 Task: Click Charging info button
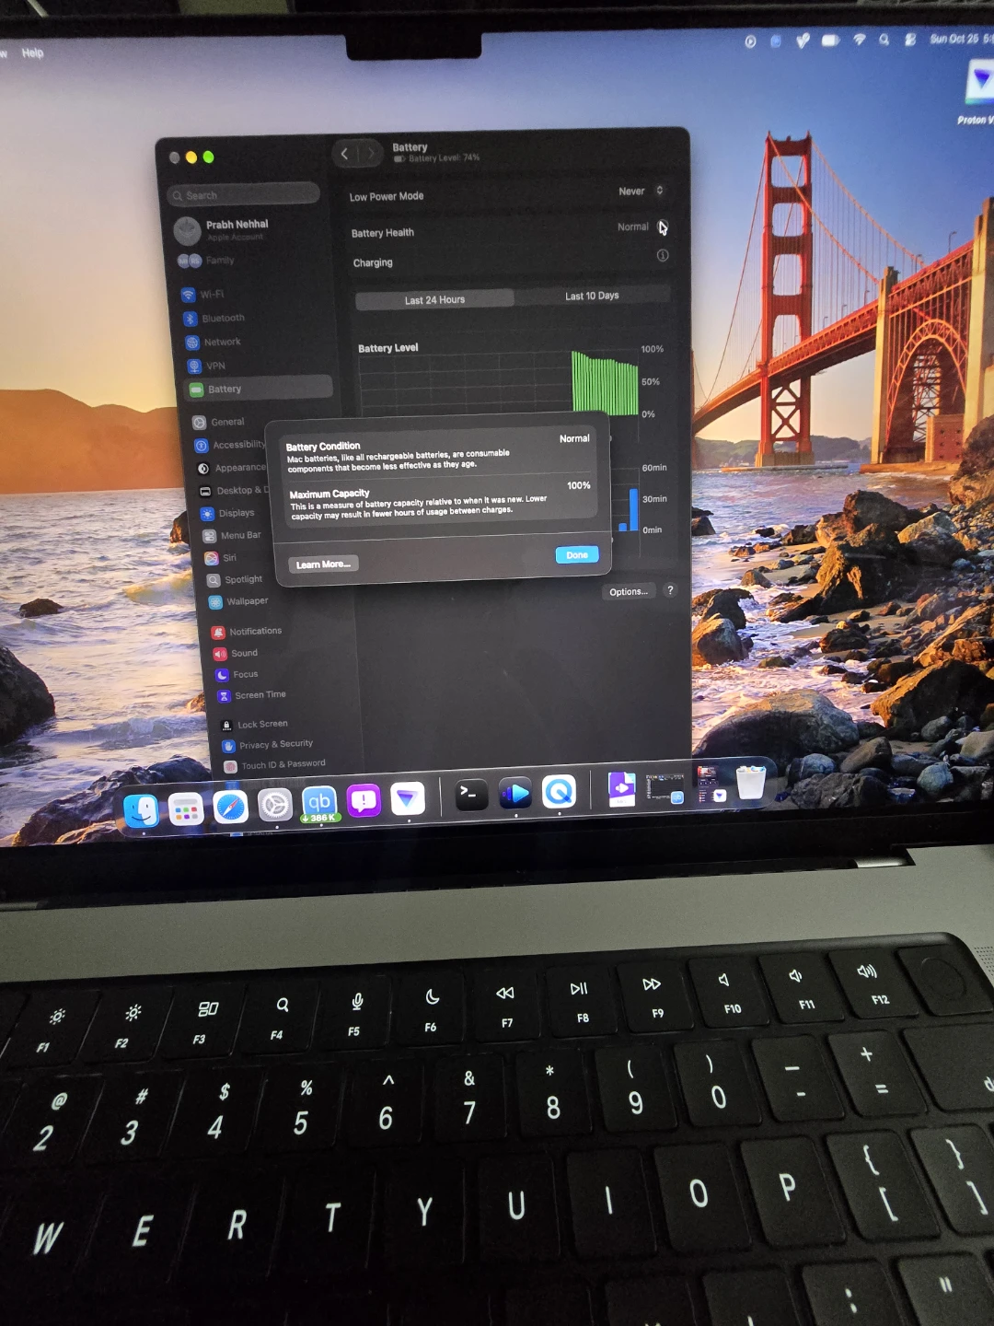(663, 255)
